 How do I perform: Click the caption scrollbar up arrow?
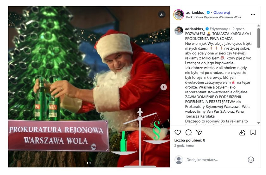(258, 26)
